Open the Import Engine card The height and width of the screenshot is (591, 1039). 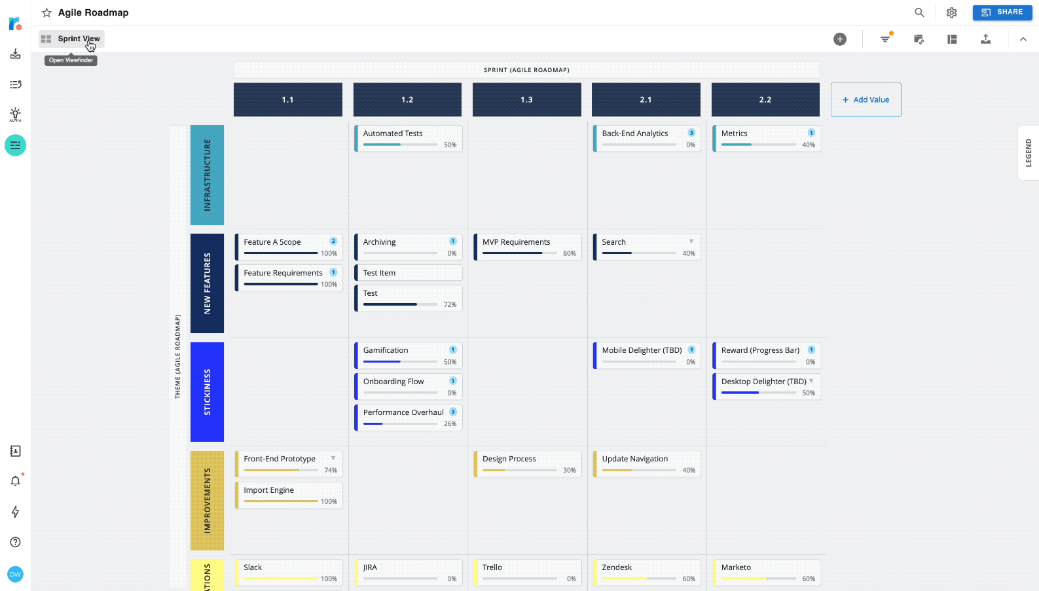pos(289,495)
